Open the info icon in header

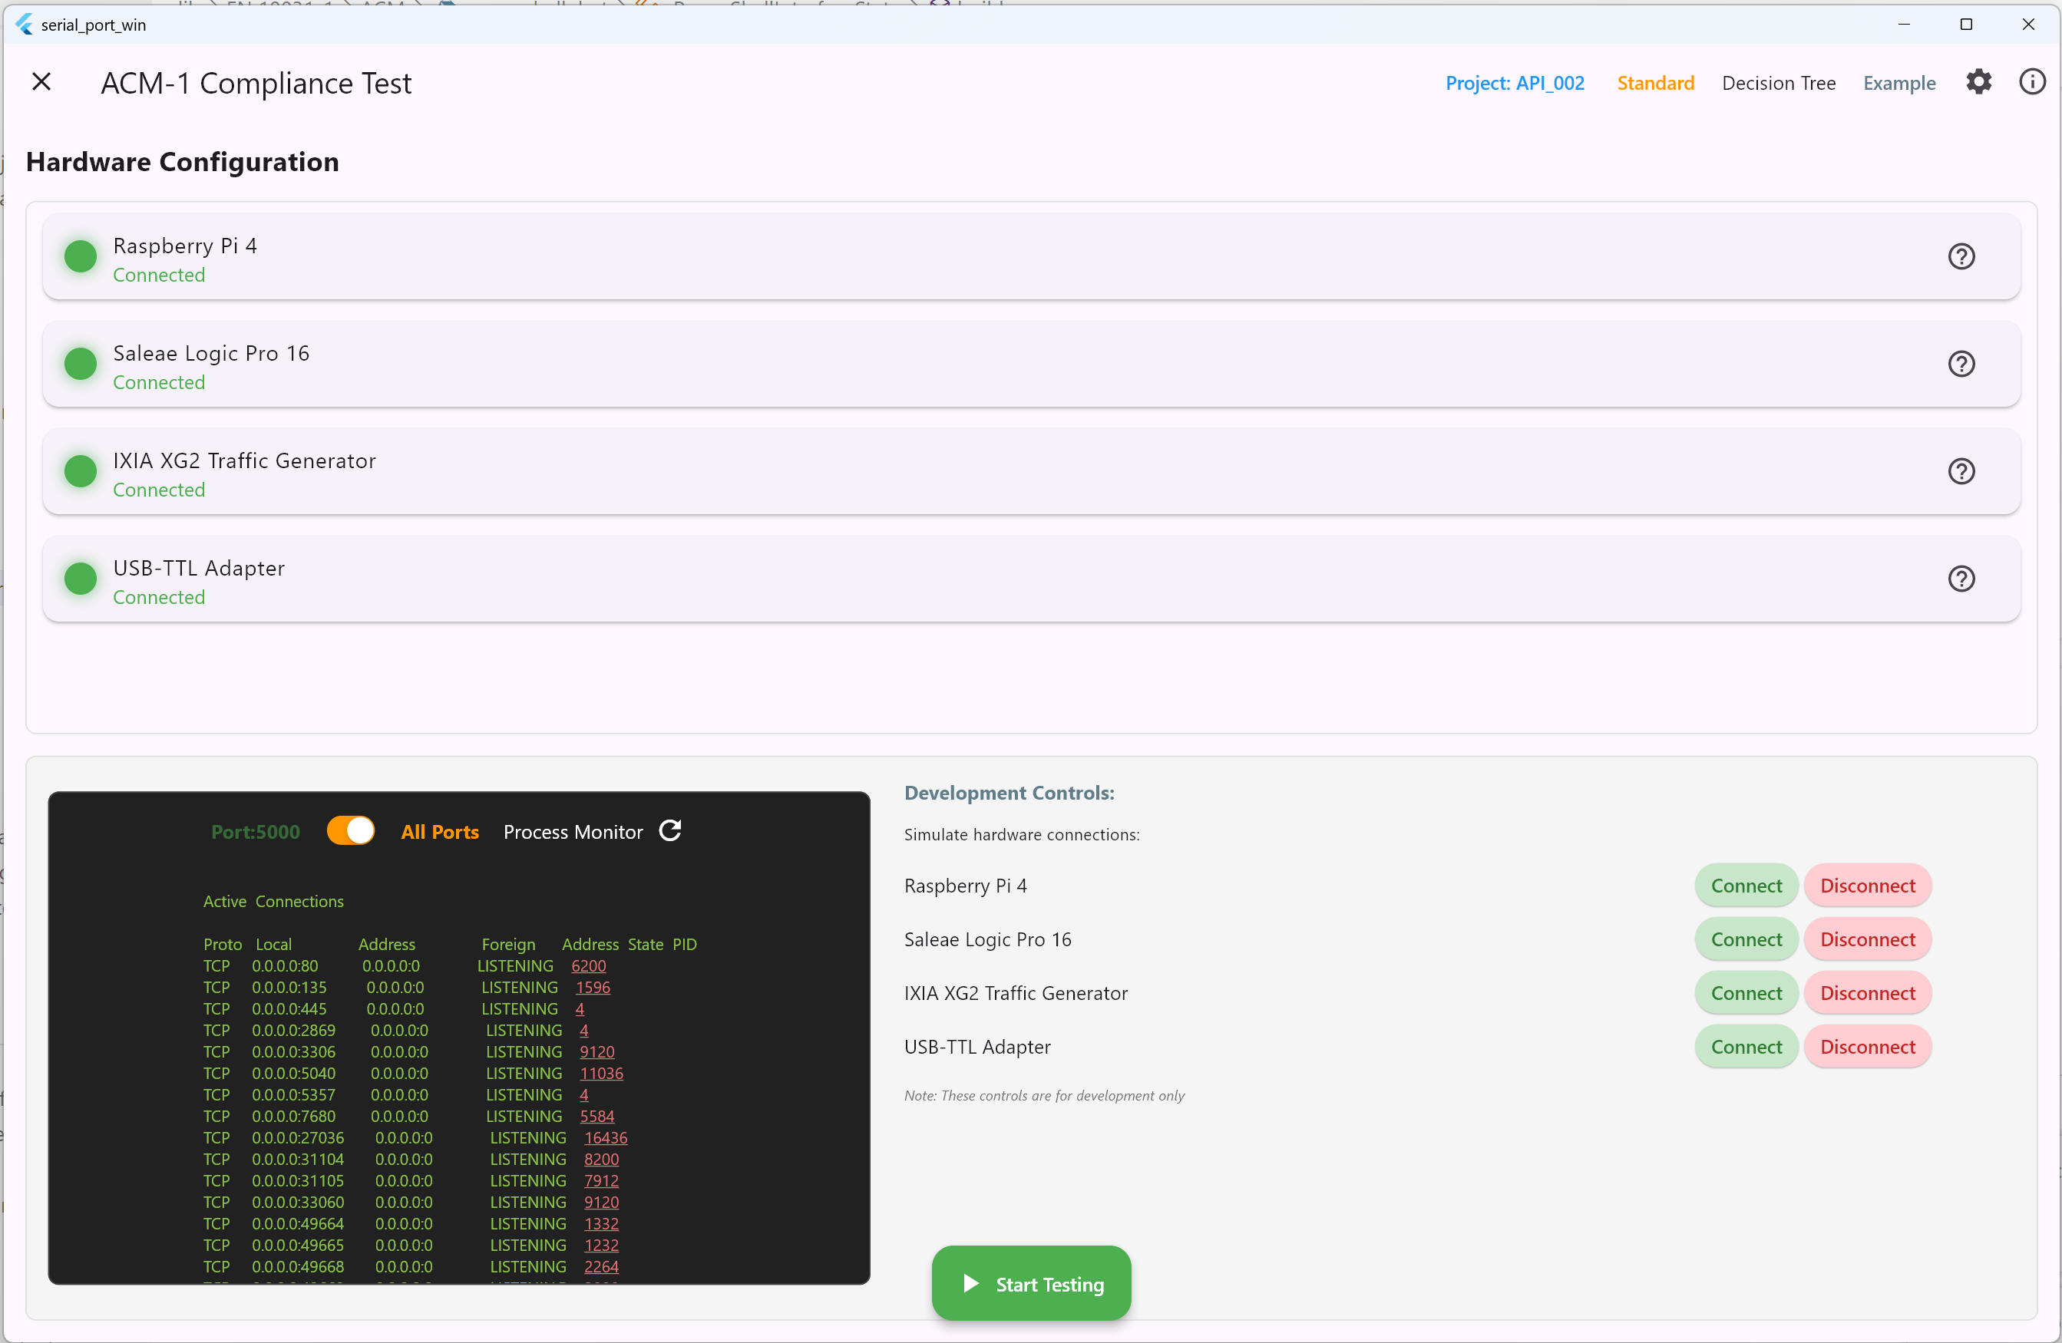tap(2031, 82)
